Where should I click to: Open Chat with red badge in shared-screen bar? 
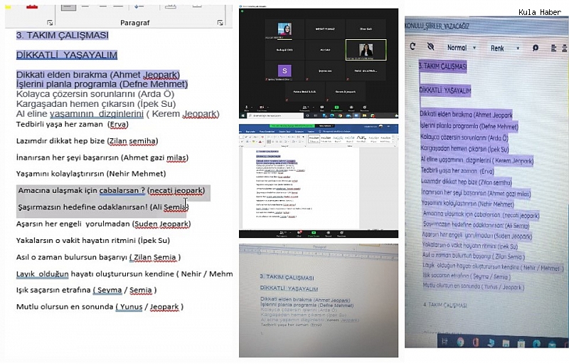click(299, 234)
